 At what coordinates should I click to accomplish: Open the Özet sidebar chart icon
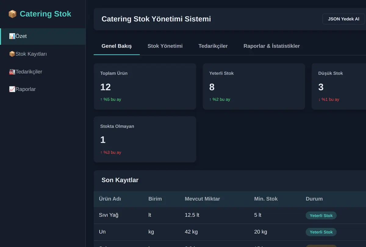(x=12, y=36)
